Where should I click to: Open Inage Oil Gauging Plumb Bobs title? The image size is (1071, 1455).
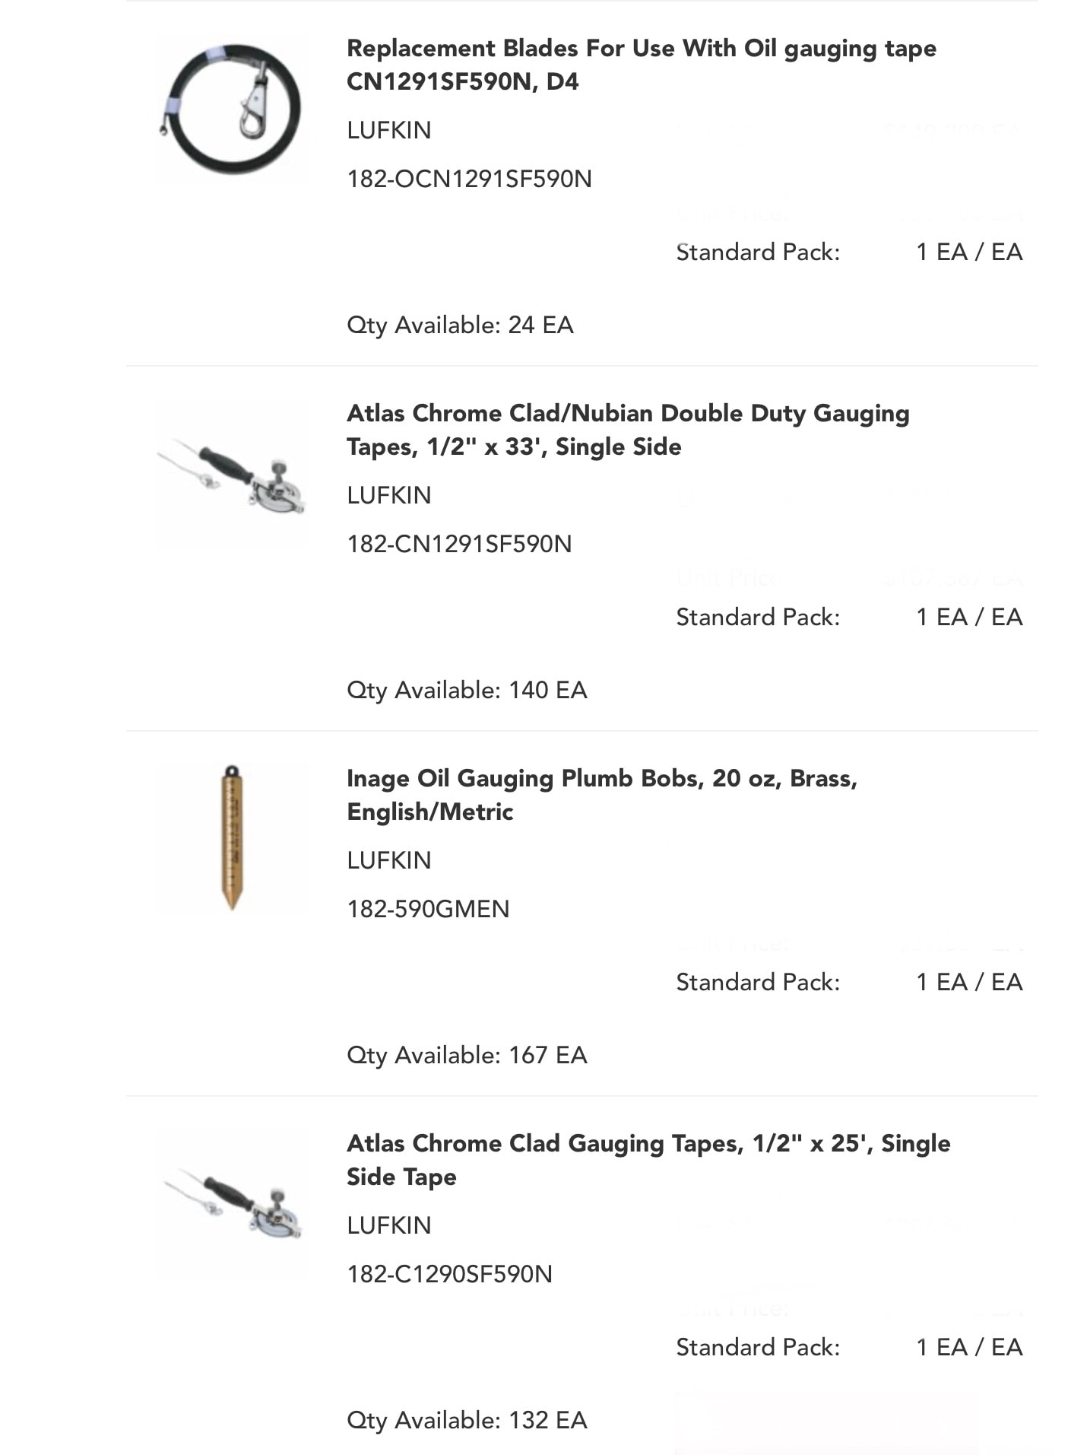tap(602, 795)
